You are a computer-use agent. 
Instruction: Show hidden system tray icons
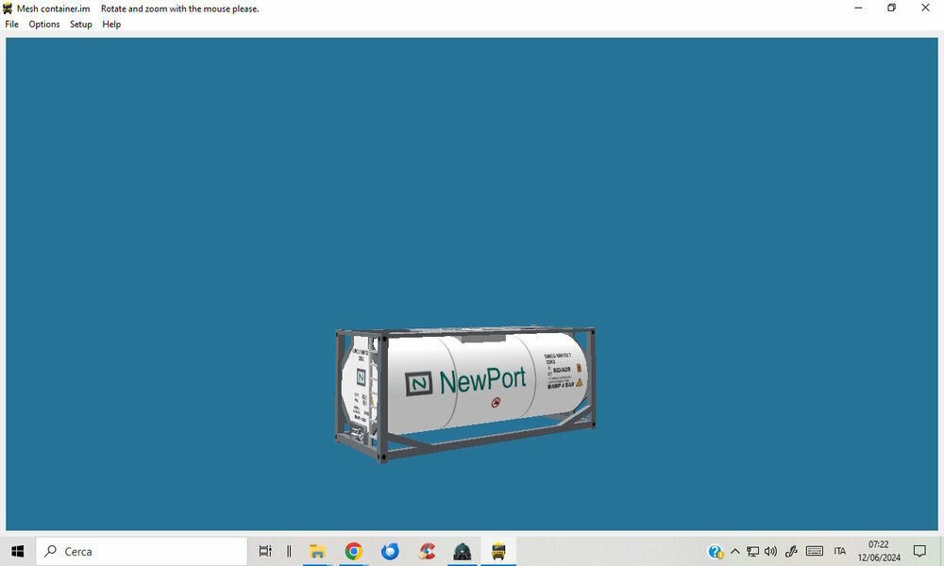click(x=735, y=552)
